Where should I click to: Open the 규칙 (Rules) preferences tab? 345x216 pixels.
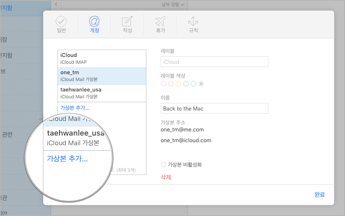pyautogui.click(x=193, y=24)
